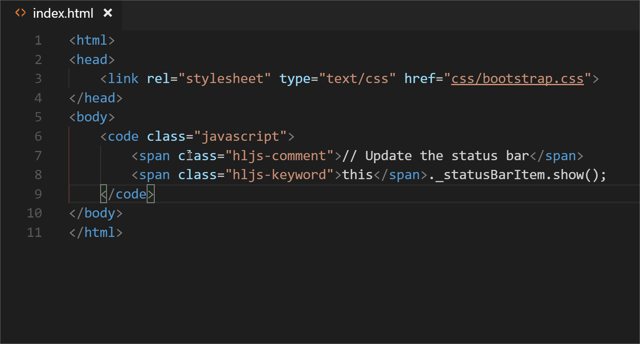Click the "hljs-keyword" class value

279,175
